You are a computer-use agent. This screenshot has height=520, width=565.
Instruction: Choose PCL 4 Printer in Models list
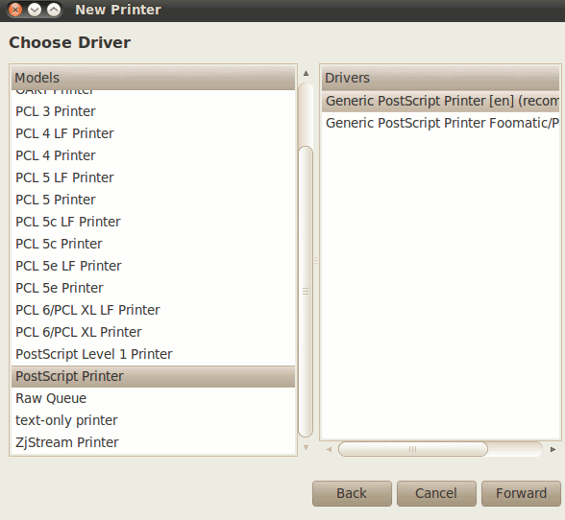coord(153,155)
